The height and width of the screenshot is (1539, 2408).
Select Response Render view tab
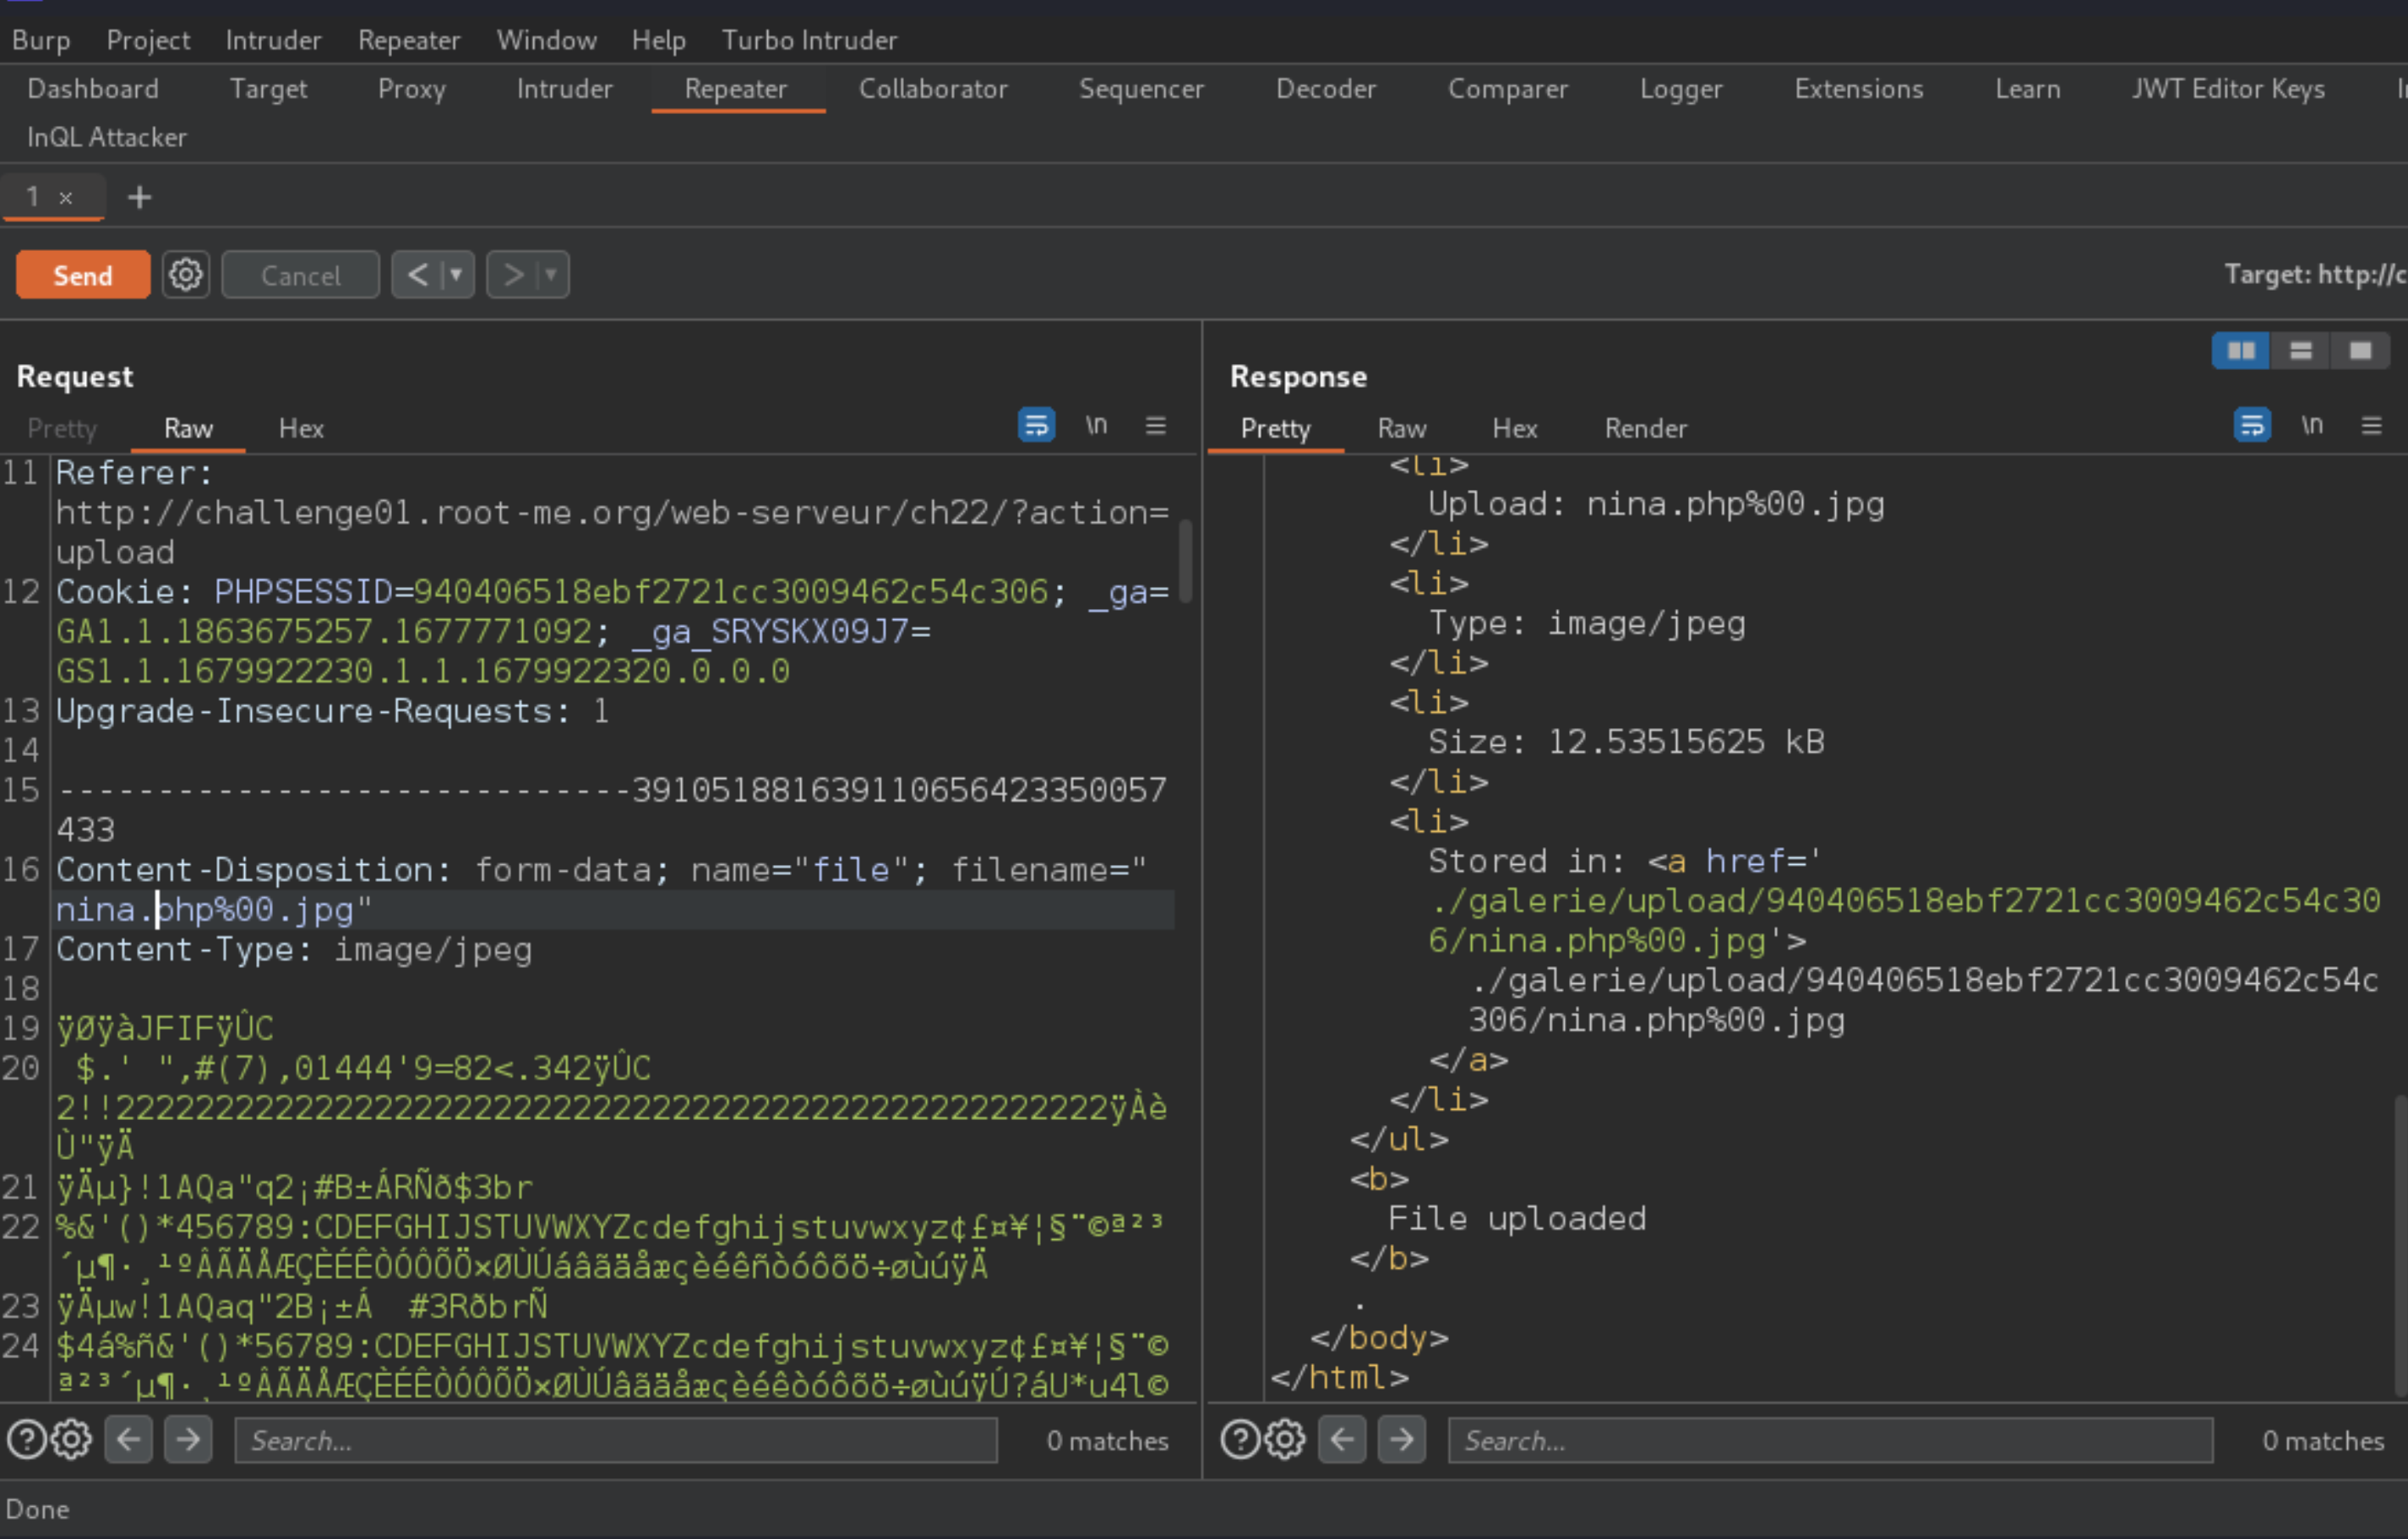(x=1645, y=428)
